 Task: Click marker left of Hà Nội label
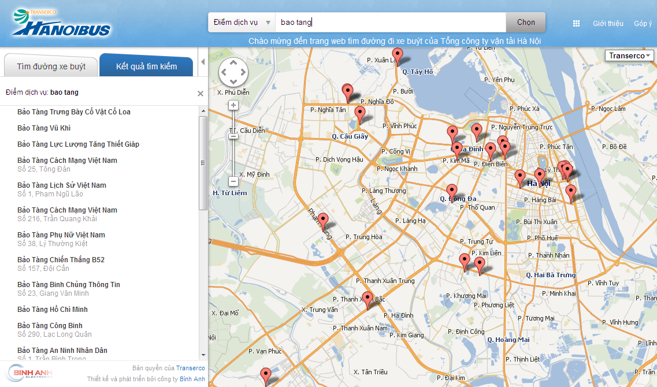520,178
